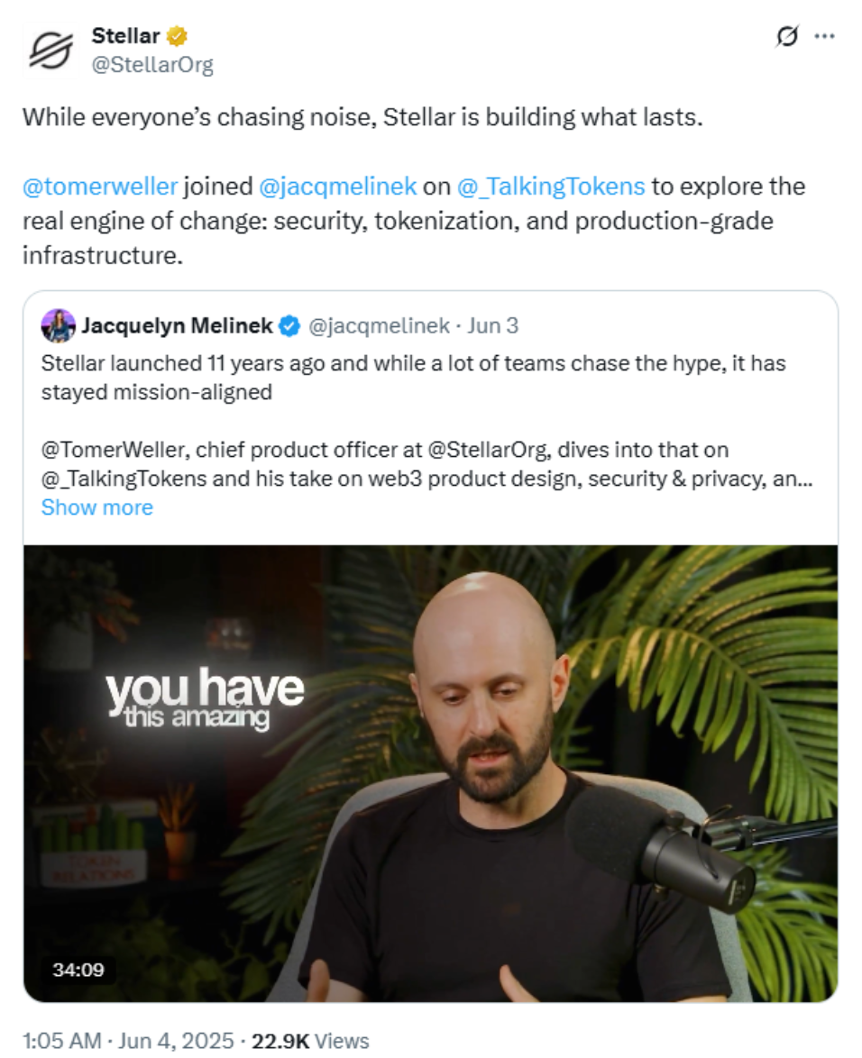The image size is (862, 1058).
Task: Click Stellar's gold verified badge
Action: [x=178, y=37]
